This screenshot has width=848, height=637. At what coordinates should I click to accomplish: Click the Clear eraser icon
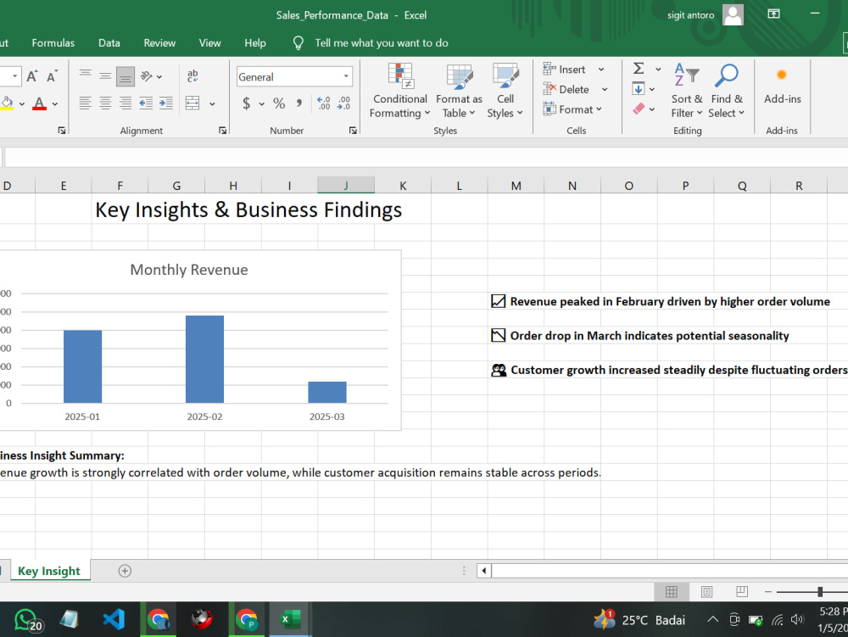[639, 109]
